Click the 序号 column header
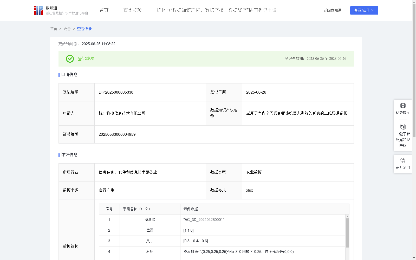The image size is (416, 260). coord(109,209)
